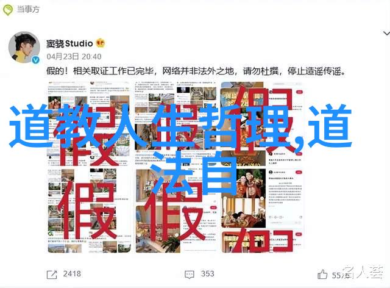This screenshot has width=390, height=288.
Task: Click the green 当事方 tag icon
Action: [x=8, y=10]
